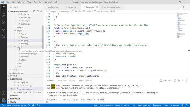Refresh the Explorer file tree
The width and height of the screenshot is (190, 107).
pyautogui.click(x=38, y=11)
